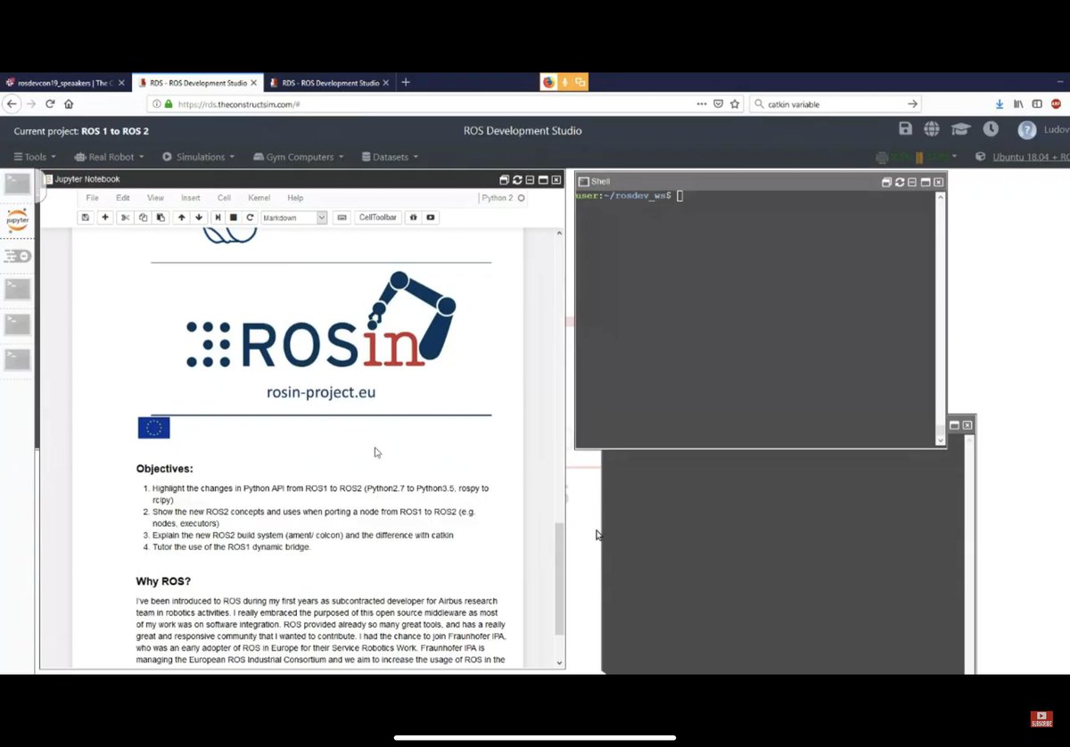Move the selected cell down
1070x747 pixels.
tap(199, 218)
